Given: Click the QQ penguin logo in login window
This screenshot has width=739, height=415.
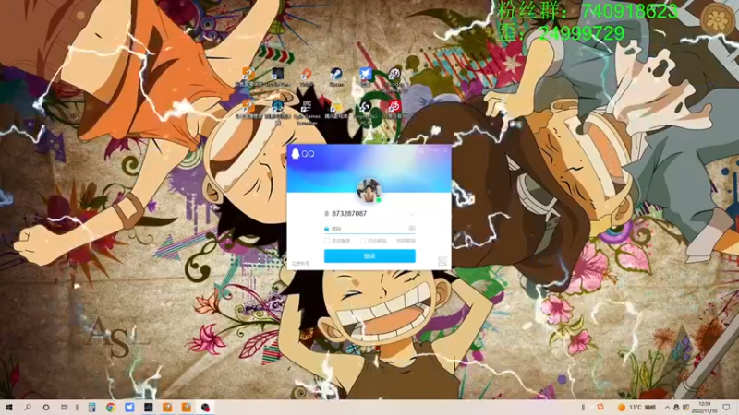Looking at the screenshot, I should [296, 154].
